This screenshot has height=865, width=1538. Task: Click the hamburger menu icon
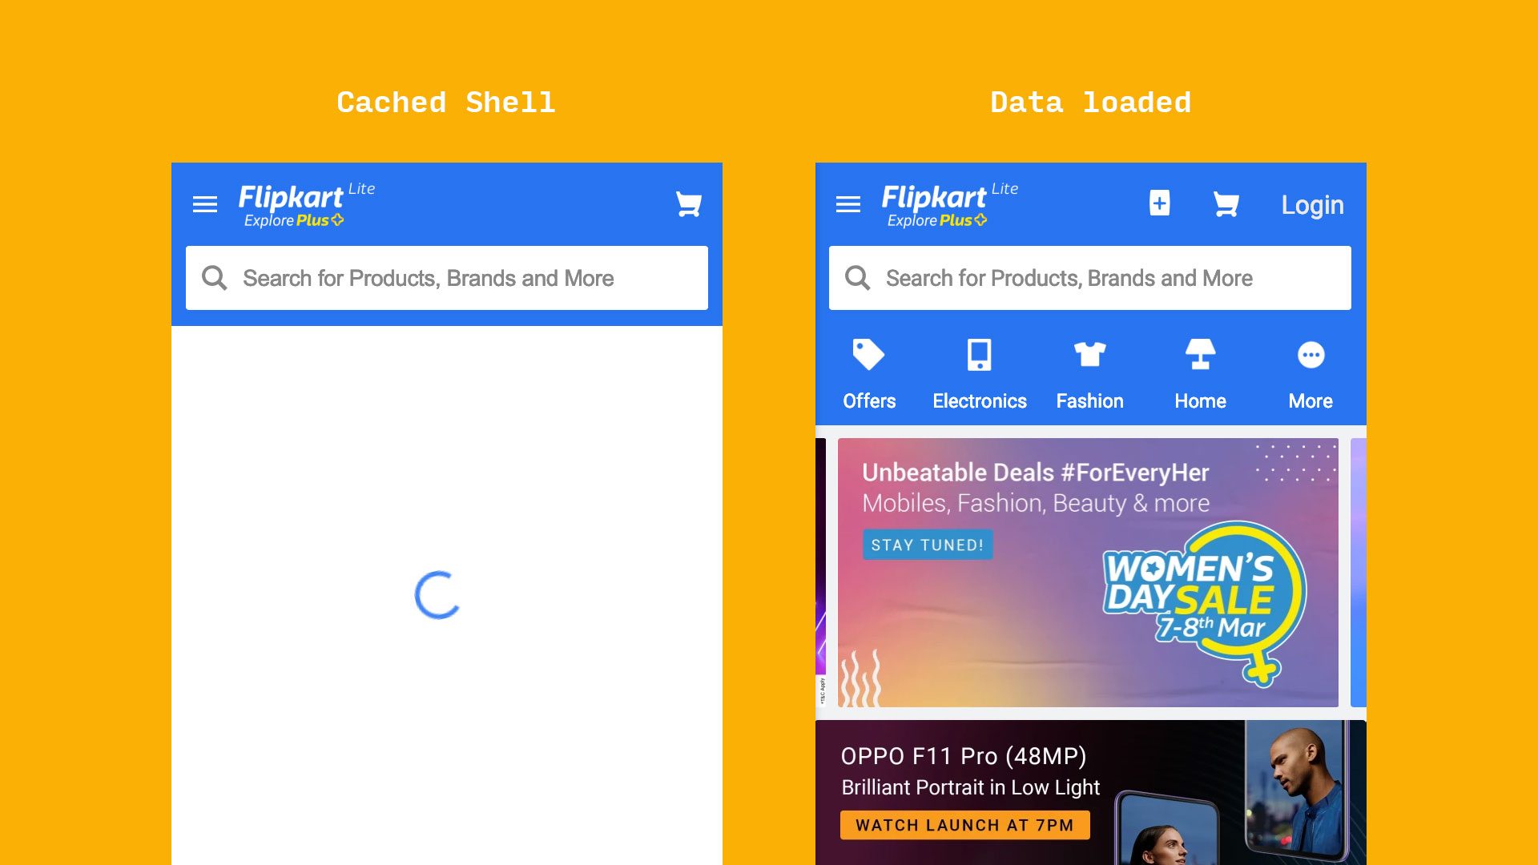pyautogui.click(x=205, y=204)
